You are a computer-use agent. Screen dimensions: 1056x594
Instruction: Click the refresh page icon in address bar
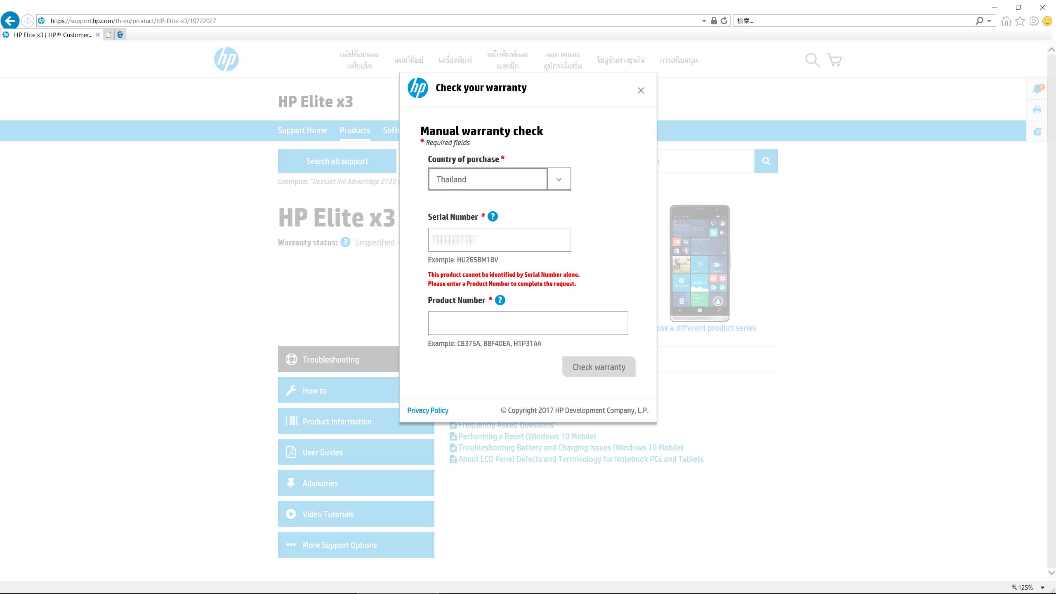pyautogui.click(x=724, y=21)
